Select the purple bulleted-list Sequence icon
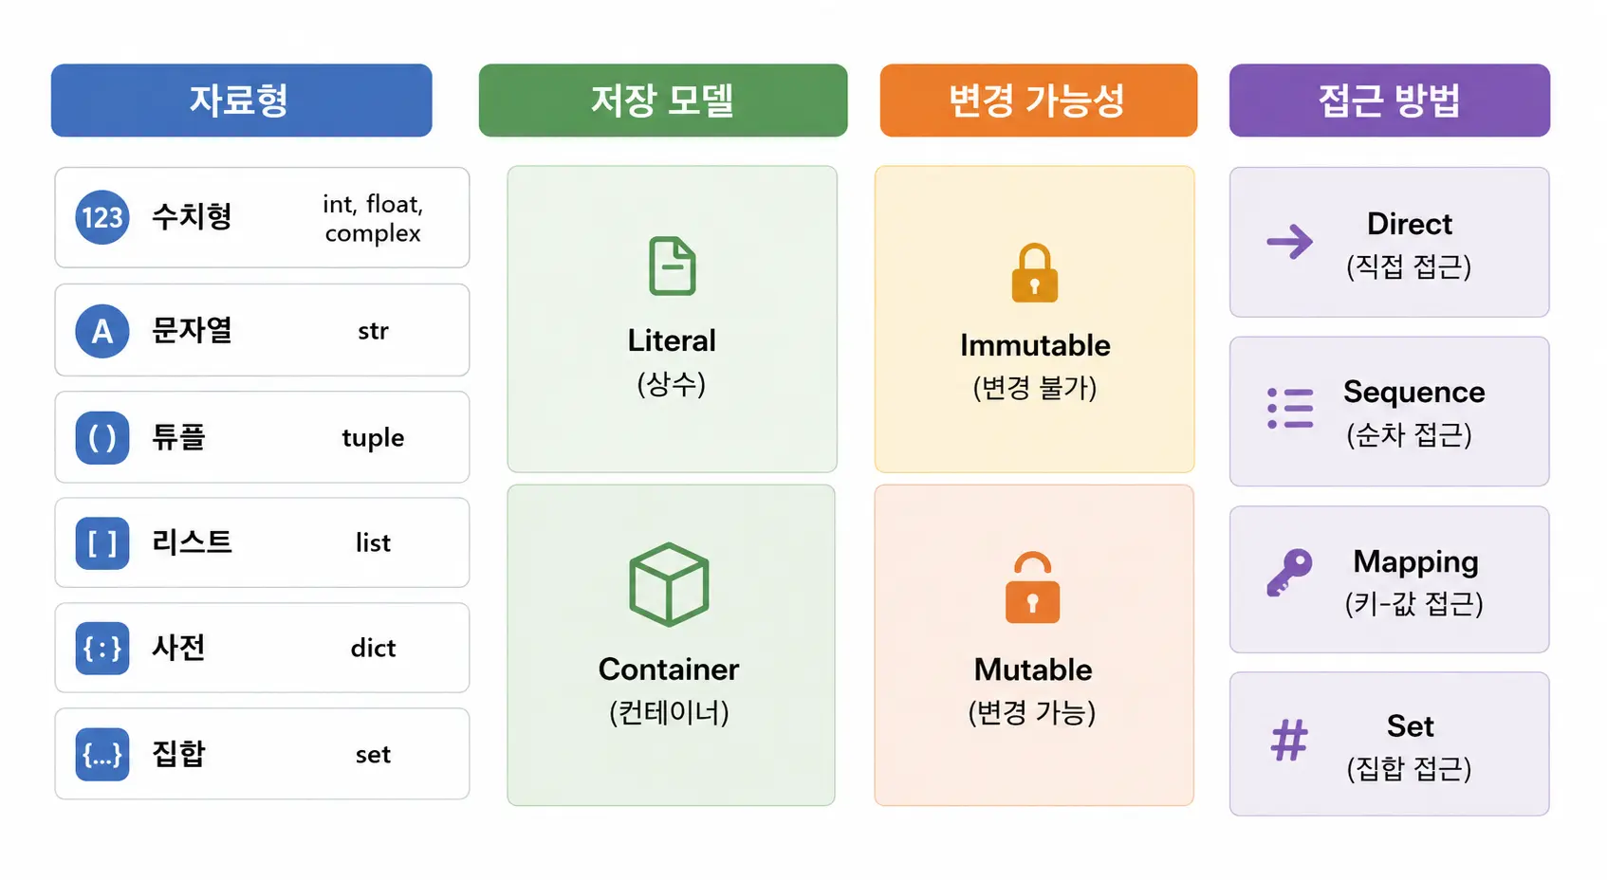The width and height of the screenshot is (1607, 880). [x=1291, y=409]
